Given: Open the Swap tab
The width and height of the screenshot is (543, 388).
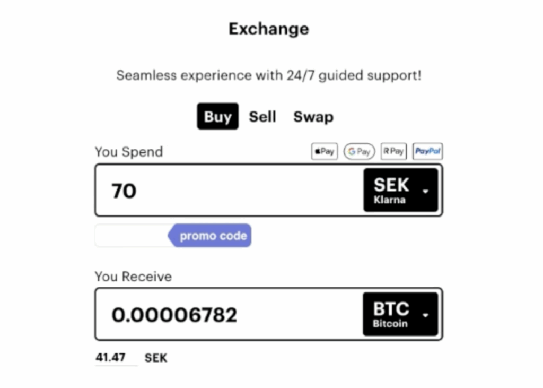Looking at the screenshot, I should pyautogui.click(x=313, y=117).
